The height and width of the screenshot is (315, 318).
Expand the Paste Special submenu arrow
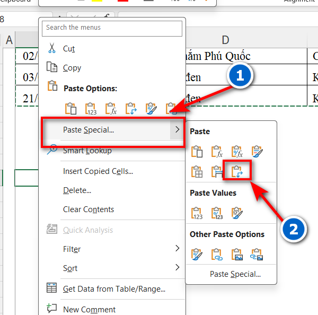[177, 129]
